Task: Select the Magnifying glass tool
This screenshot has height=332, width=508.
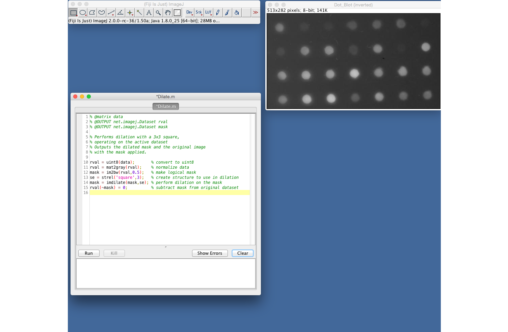Action: [158, 13]
